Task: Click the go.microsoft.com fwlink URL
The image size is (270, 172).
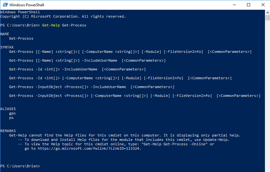Action: tap(88, 148)
